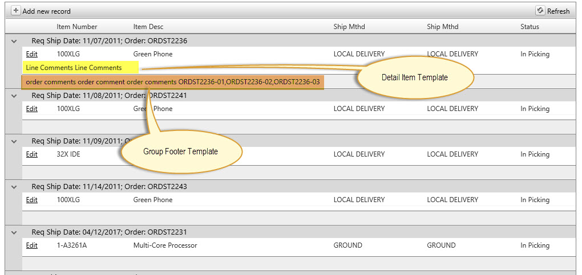Collapse the ORDST2243 order group
Screen dimensions: 582x275
[14, 187]
